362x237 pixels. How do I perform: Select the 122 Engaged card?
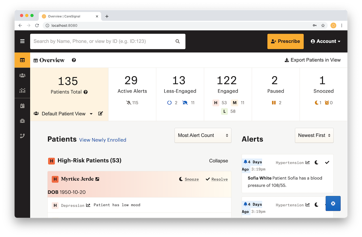click(228, 94)
